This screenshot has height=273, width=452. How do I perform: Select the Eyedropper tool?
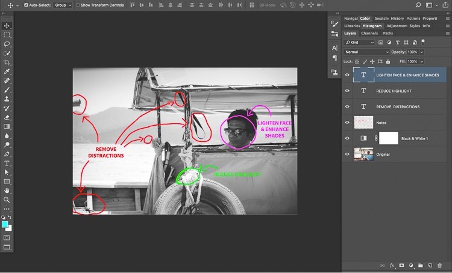tap(7, 72)
